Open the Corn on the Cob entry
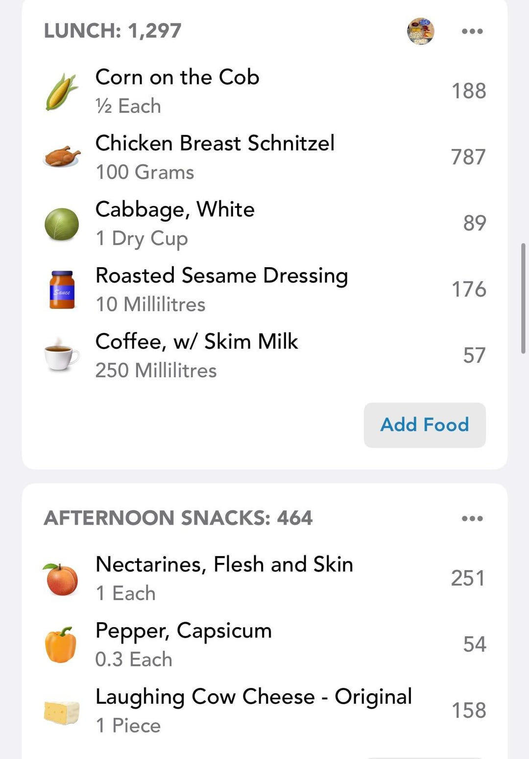The width and height of the screenshot is (529, 759). coord(177,77)
